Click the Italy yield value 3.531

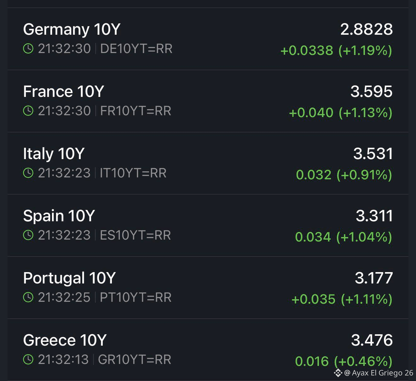(x=373, y=154)
